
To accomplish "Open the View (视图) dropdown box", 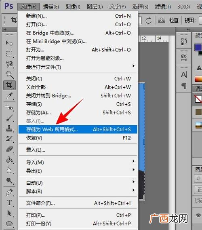I will tap(200, 20).
